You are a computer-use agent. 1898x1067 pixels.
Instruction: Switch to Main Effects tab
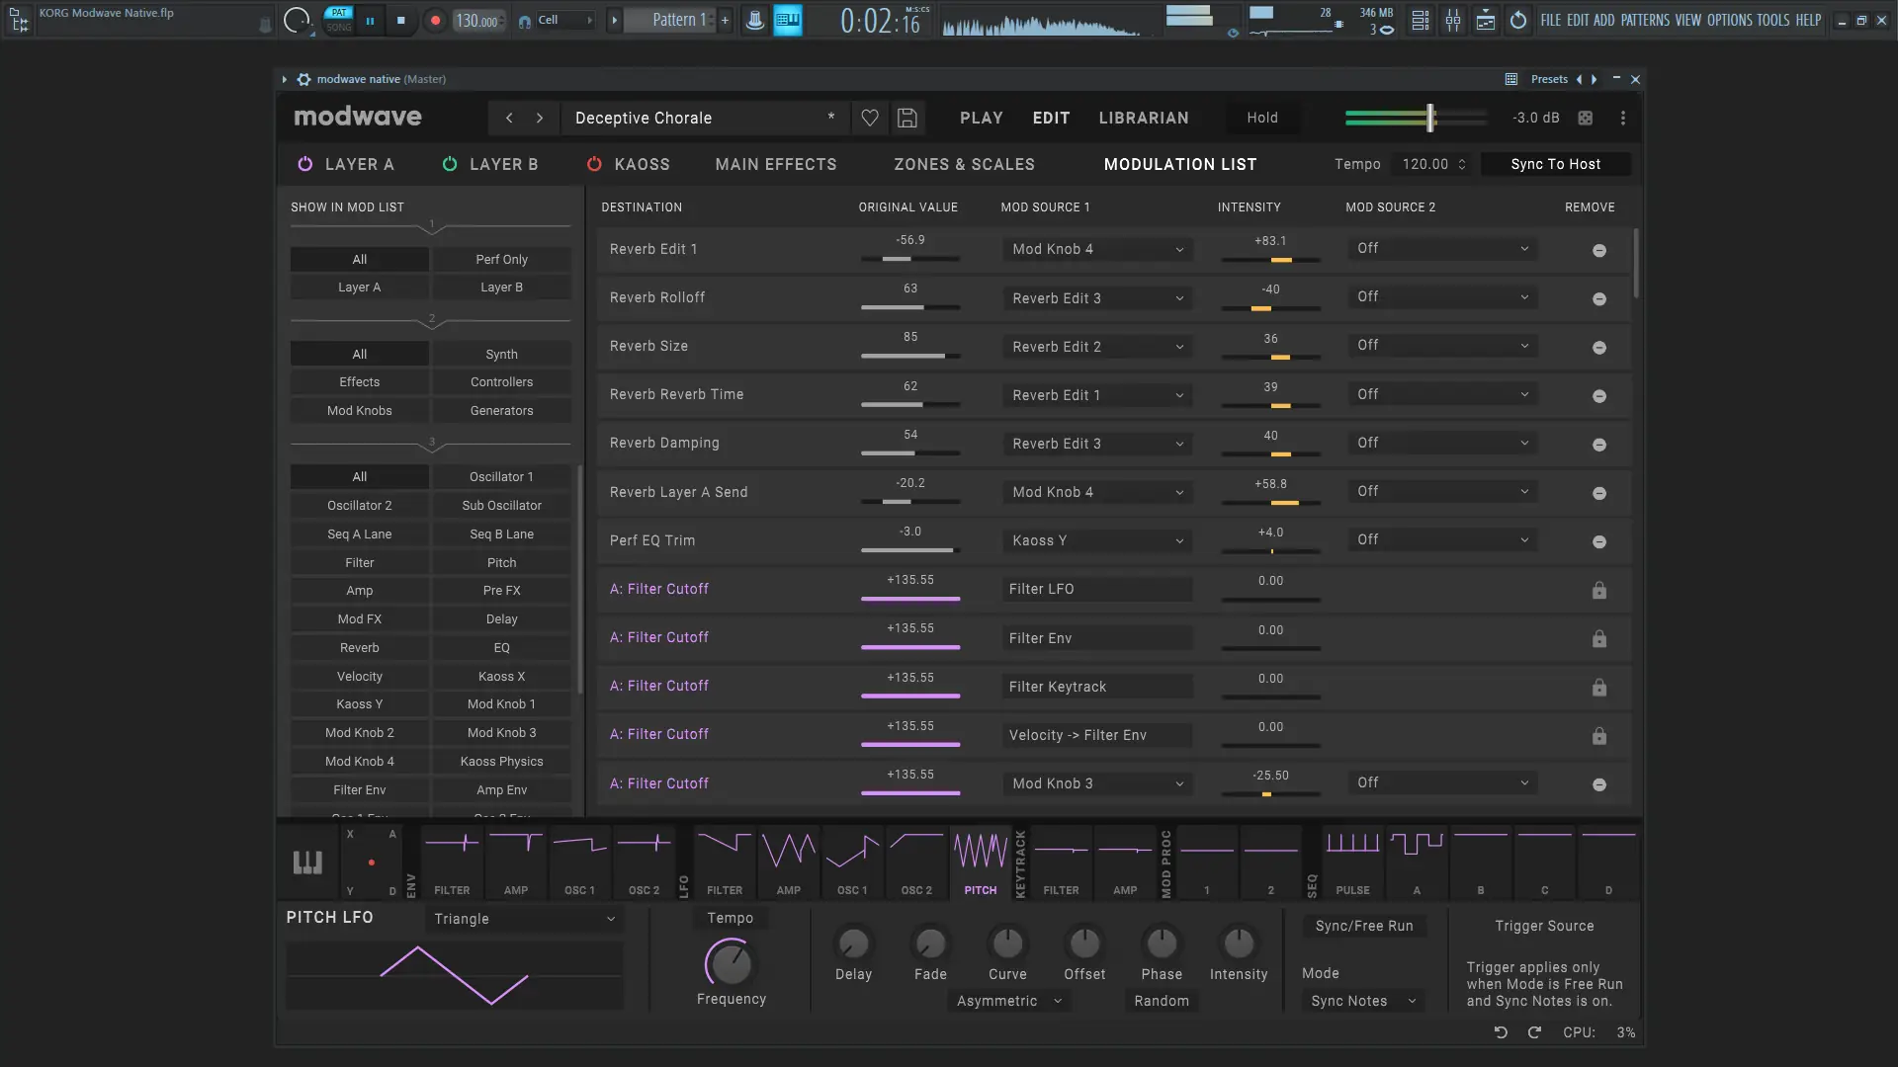pyautogui.click(x=775, y=165)
